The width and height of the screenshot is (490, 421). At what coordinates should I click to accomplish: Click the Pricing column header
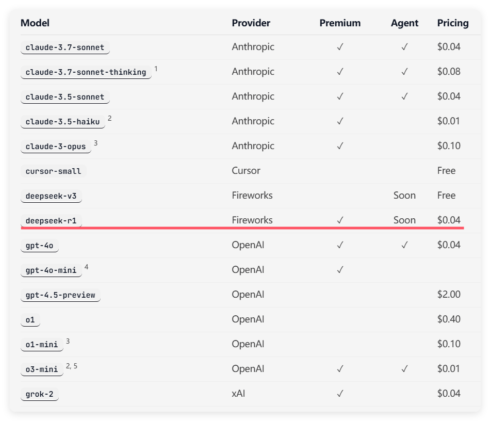(453, 23)
